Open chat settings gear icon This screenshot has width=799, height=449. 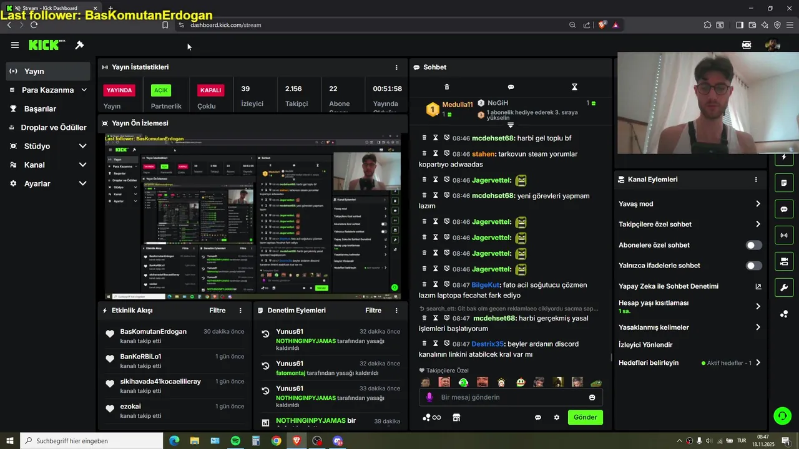click(557, 417)
